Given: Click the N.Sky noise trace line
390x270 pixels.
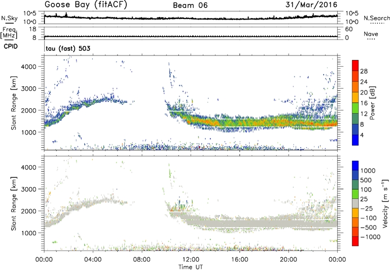Looking at the screenshot, I should (191, 18).
